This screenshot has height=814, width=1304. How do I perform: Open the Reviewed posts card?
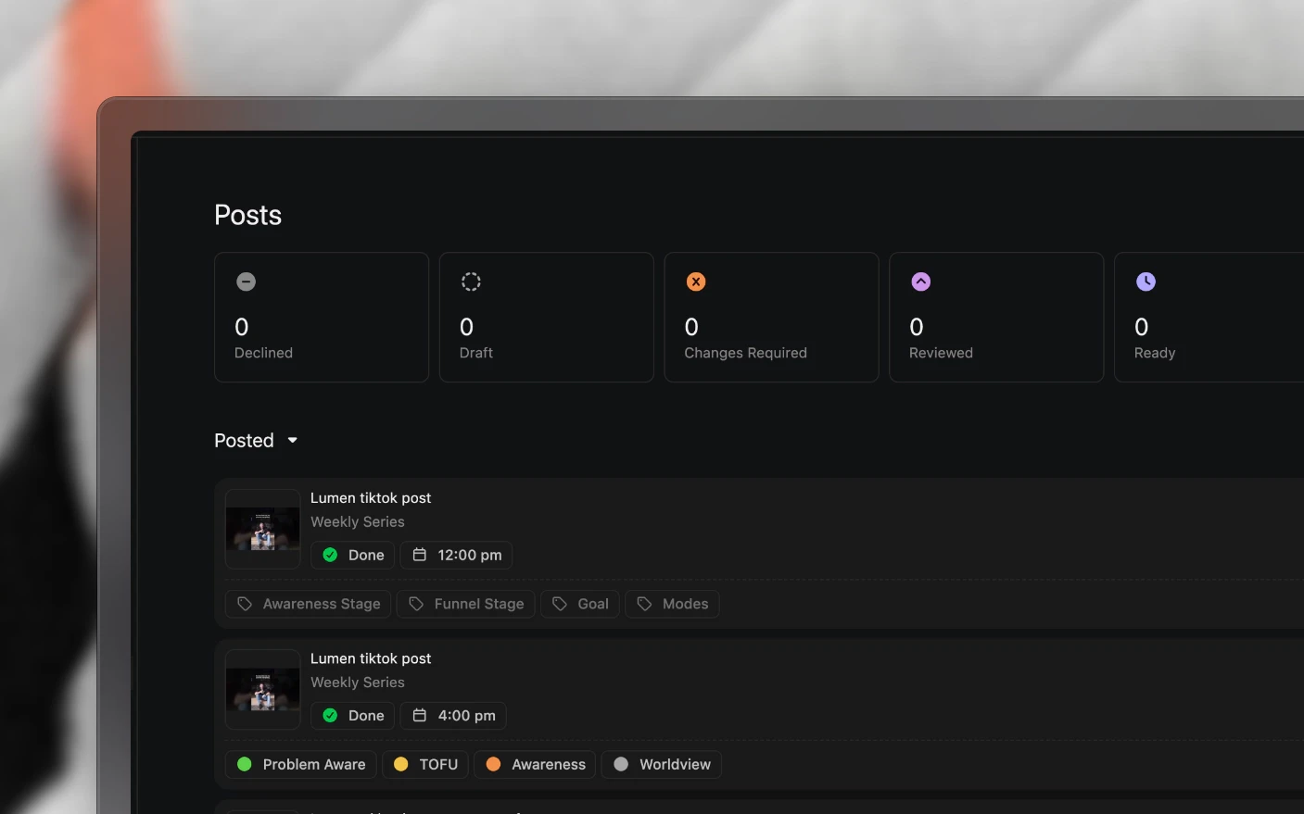(996, 317)
